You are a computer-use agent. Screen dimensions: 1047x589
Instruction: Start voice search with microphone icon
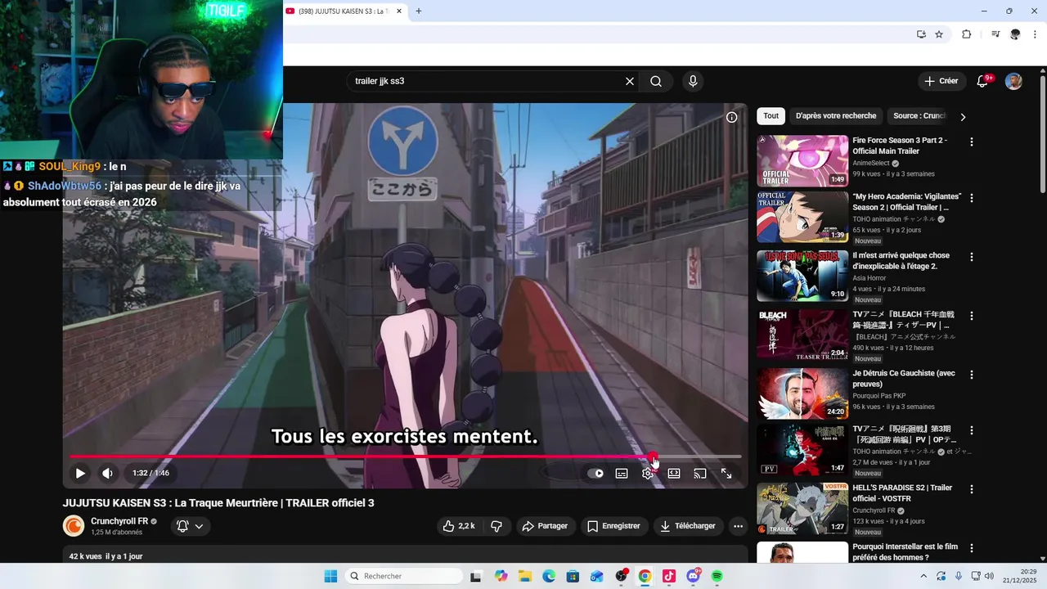(x=693, y=81)
